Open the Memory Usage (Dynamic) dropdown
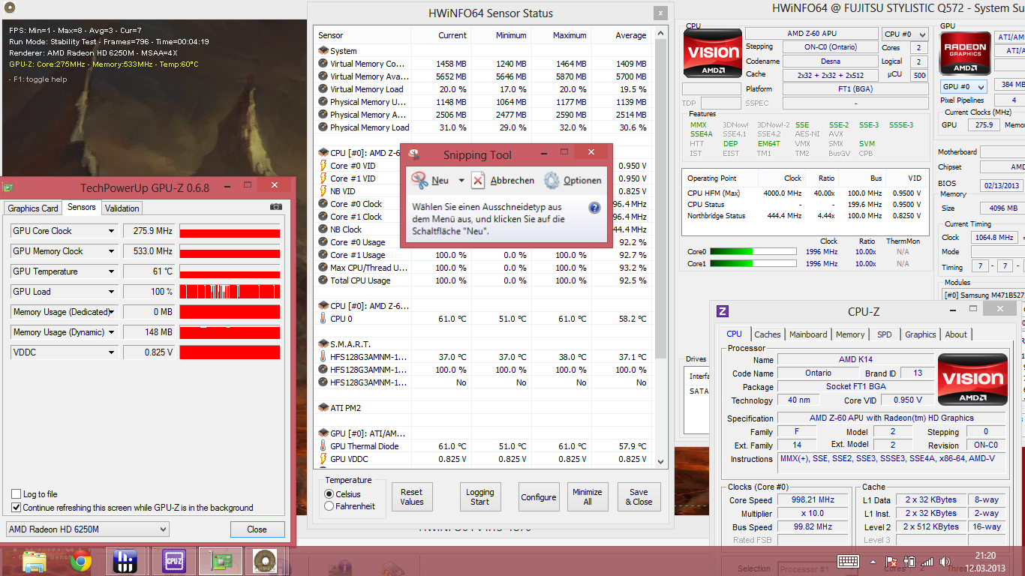 (112, 332)
